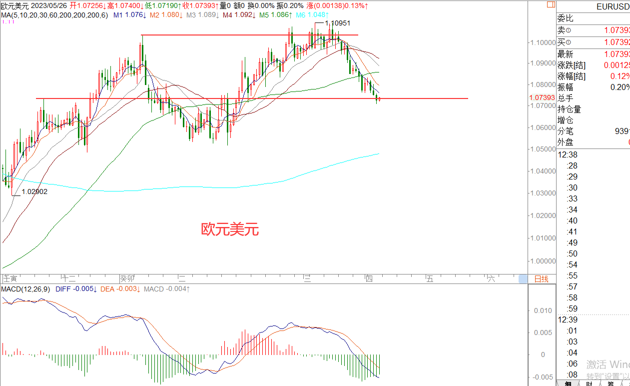This screenshot has width=630, height=386.
Task: Click the 外盘 row label
Action: pos(566,142)
